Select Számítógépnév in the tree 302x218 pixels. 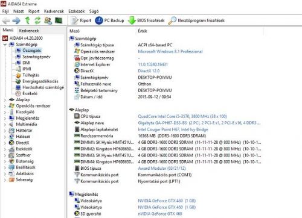(36, 57)
